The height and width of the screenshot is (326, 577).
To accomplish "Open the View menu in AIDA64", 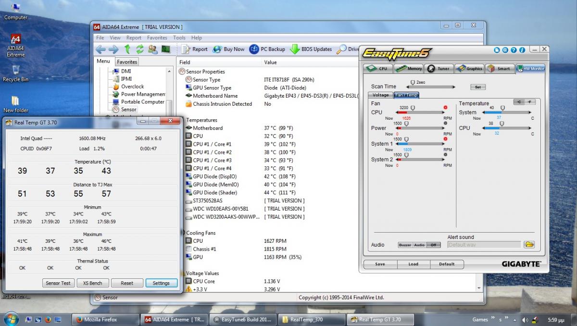I will [115, 38].
